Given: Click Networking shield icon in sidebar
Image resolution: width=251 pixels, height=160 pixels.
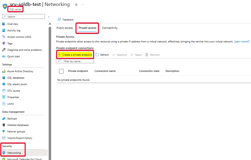Looking at the screenshot, I should (4, 153).
